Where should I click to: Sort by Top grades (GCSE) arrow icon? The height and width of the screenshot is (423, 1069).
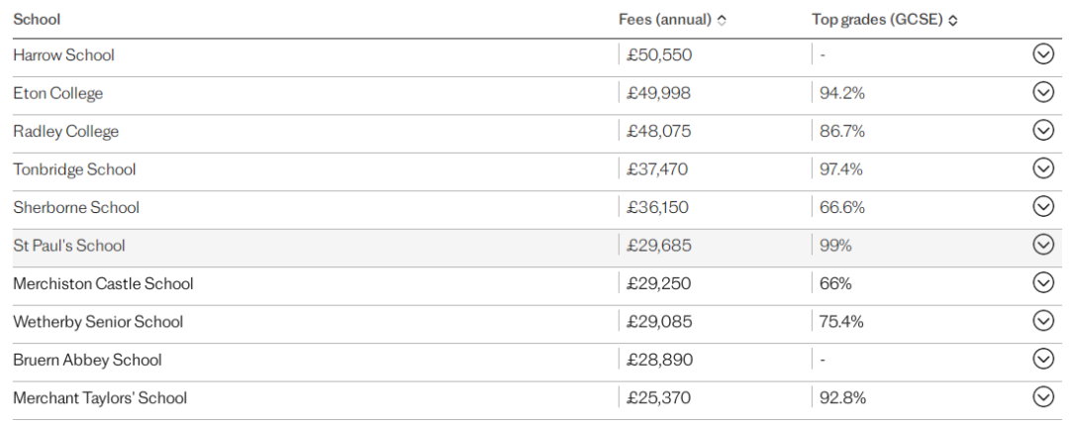tap(952, 21)
